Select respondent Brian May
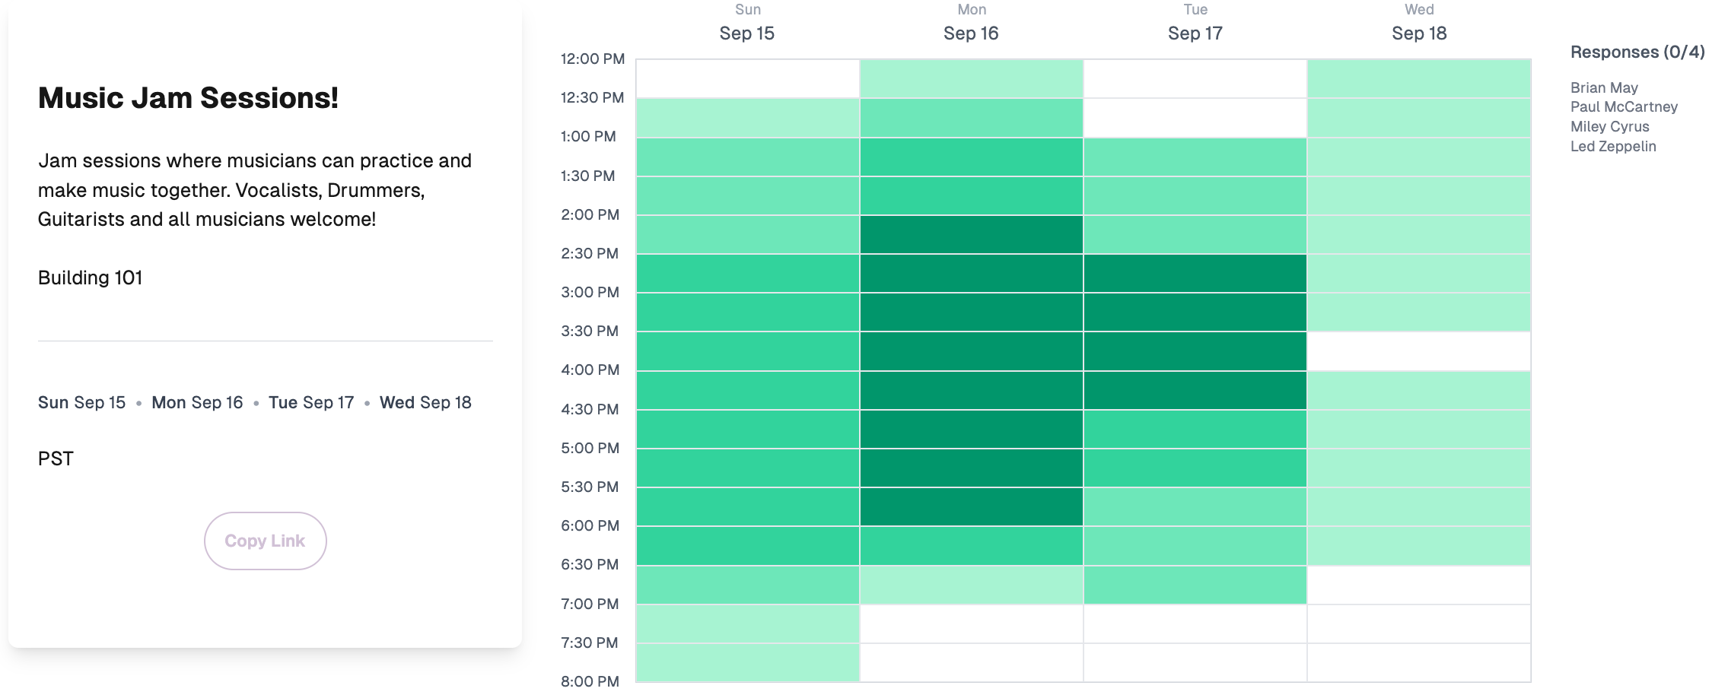1712x698 pixels. 1604,87
